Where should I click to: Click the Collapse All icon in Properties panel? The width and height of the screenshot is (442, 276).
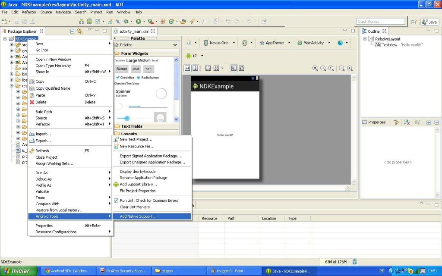point(436,122)
